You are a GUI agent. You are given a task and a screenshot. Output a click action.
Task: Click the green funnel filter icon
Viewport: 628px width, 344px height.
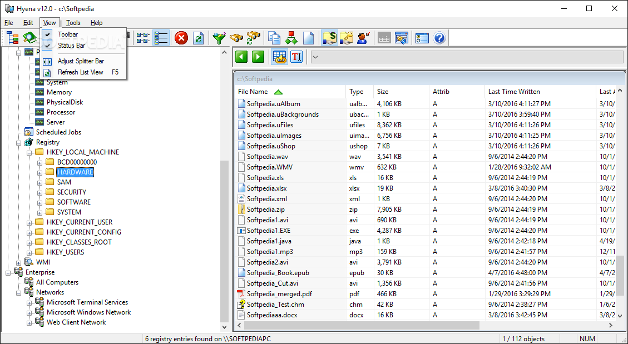click(x=219, y=38)
